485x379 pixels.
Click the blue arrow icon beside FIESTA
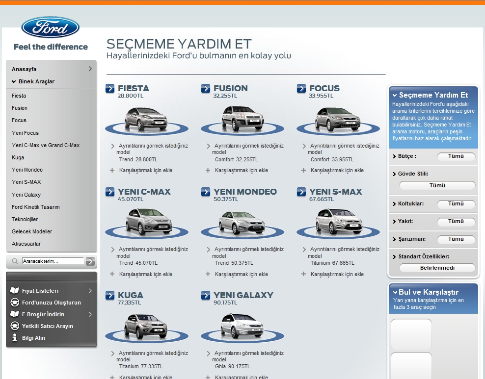[x=110, y=88]
